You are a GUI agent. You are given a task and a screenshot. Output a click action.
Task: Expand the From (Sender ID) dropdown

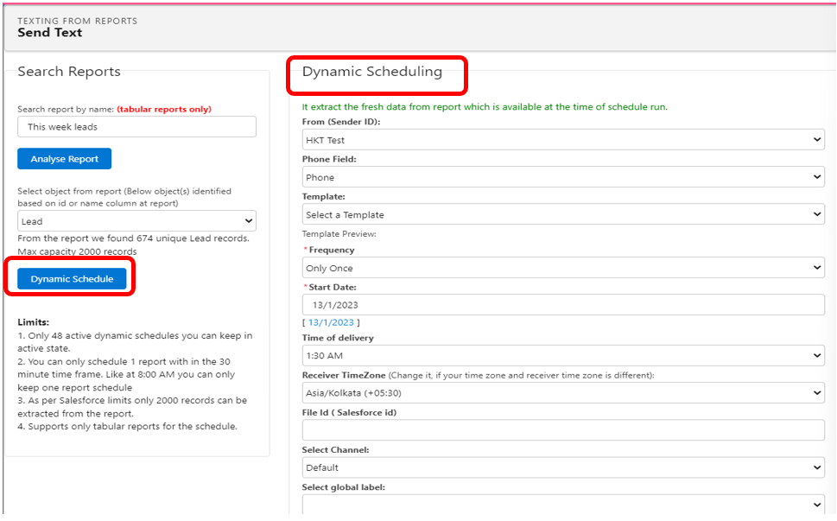(x=563, y=140)
